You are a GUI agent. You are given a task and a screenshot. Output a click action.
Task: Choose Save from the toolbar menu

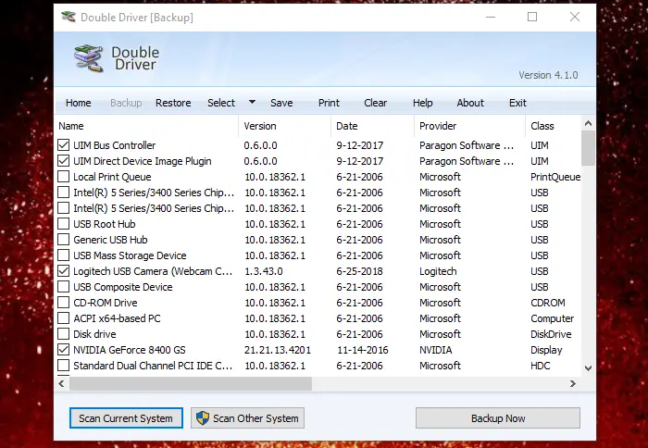pos(281,103)
